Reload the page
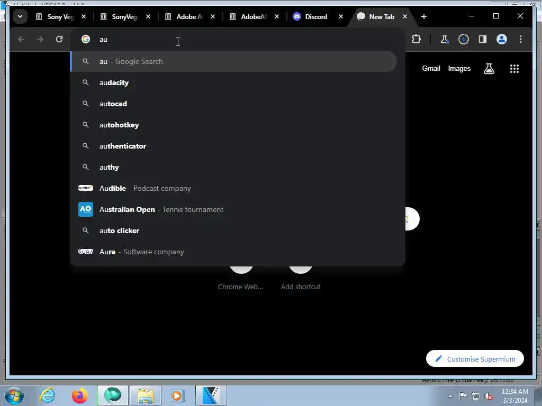Screen dimensions: 542x406 [59, 39]
